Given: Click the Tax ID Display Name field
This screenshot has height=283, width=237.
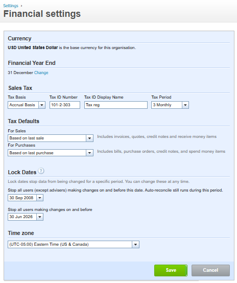Looking at the screenshot, I should (x=116, y=105).
